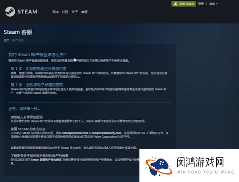Click heading 我的 Steam 帐户被盗该怎么办?
This screenshot has height=182, width=239.
coord(37,55)
